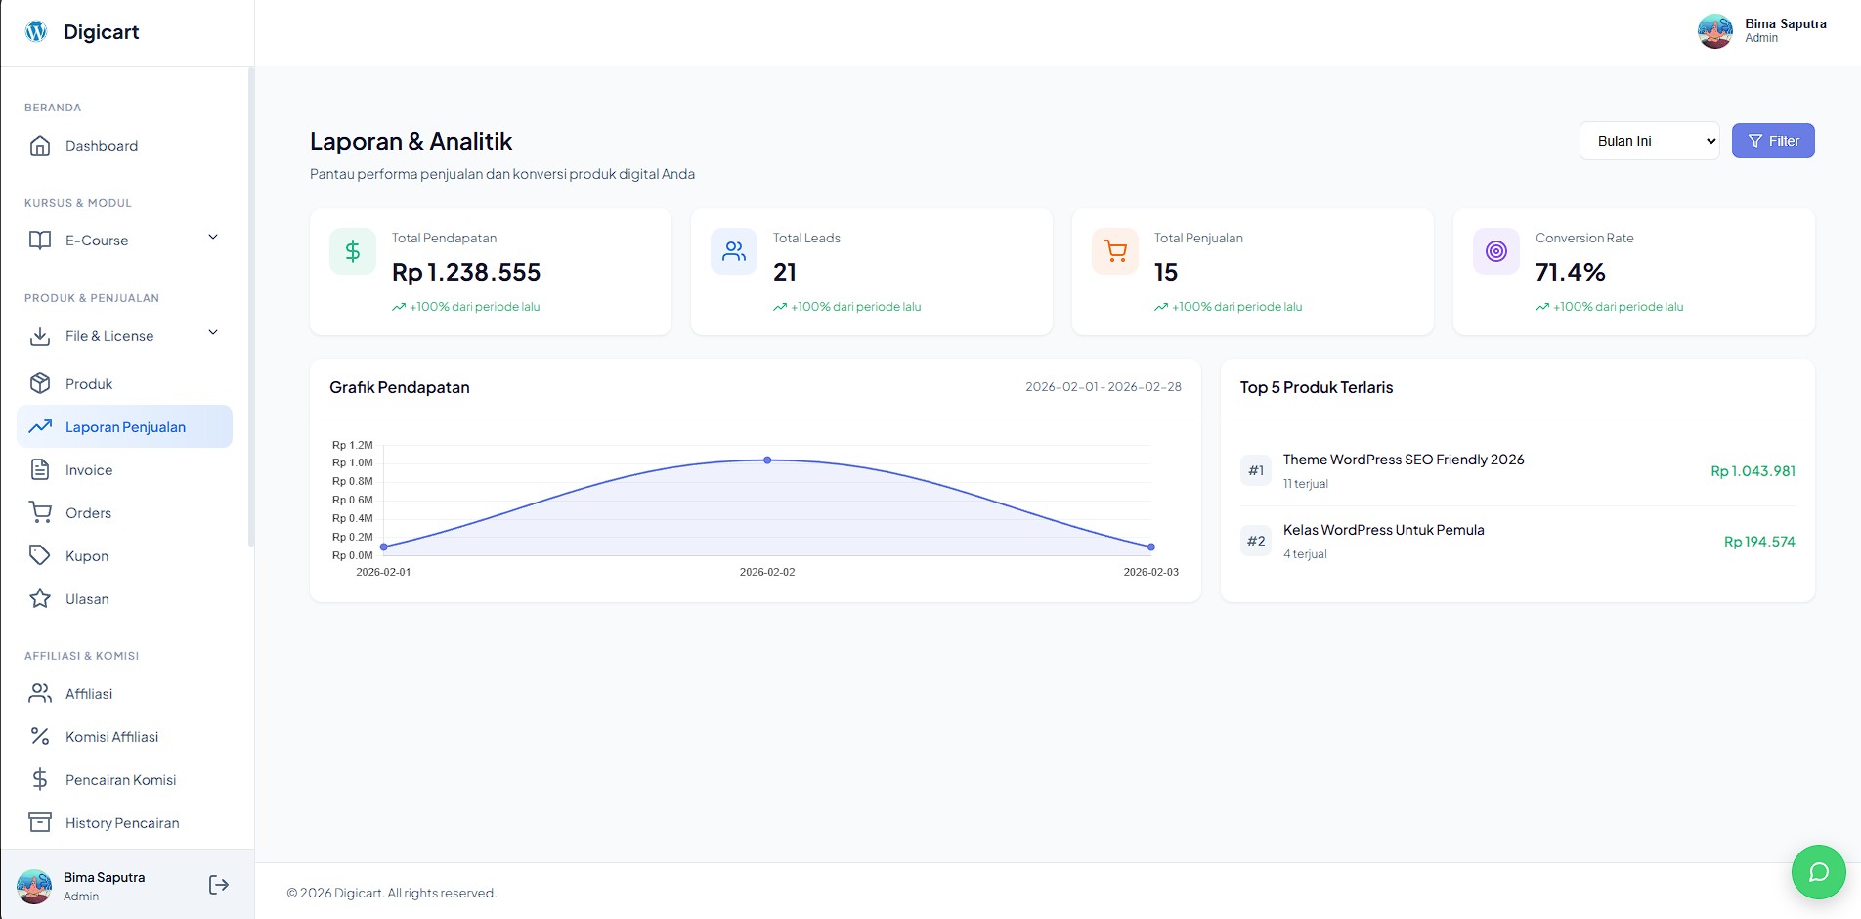Click the Orders shopping cart icon
The width and height of the screenshot is (1861, 919).
point(40,512)
